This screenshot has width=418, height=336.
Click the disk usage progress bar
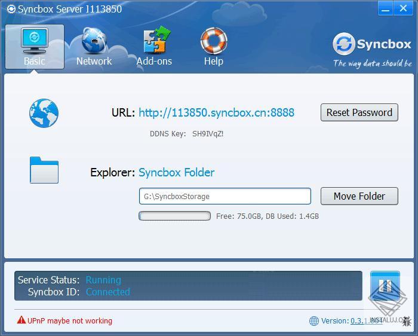tap(174, 216)
